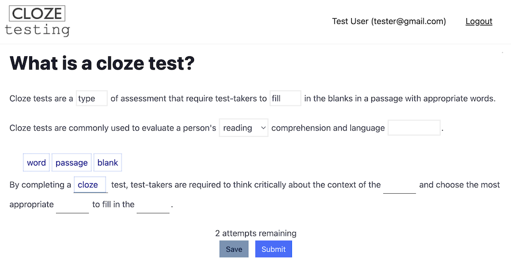Image resolution: width=511 pixels, height=267 pixels.
Task: Open the "reading" dropdown
Action: click(244, 128)
